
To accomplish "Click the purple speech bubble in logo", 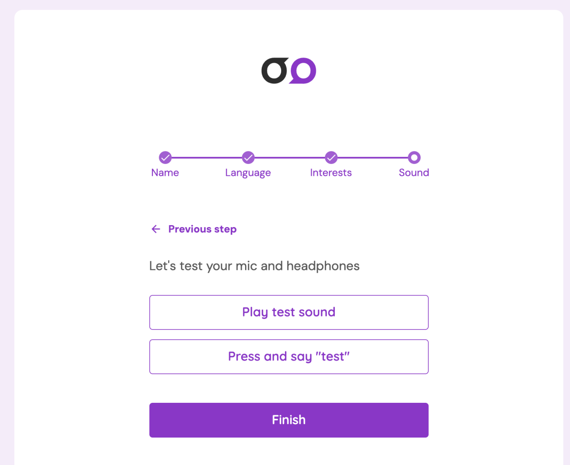I will click(x=303, y=71).
